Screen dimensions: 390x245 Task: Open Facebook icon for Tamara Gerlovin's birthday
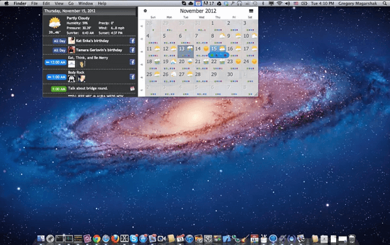coord(132,50)
